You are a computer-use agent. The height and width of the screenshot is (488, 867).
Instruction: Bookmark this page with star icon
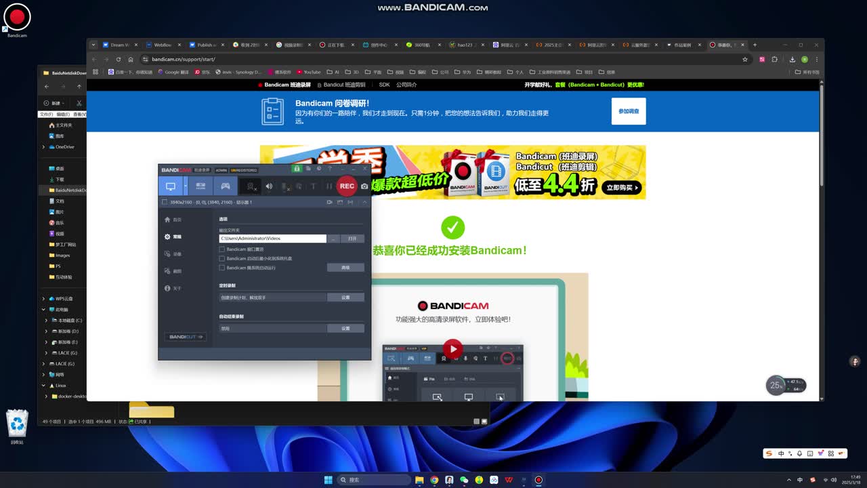pos(745,59)
